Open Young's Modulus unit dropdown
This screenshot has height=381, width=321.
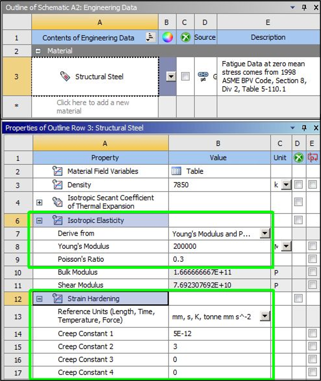(286, 246)
